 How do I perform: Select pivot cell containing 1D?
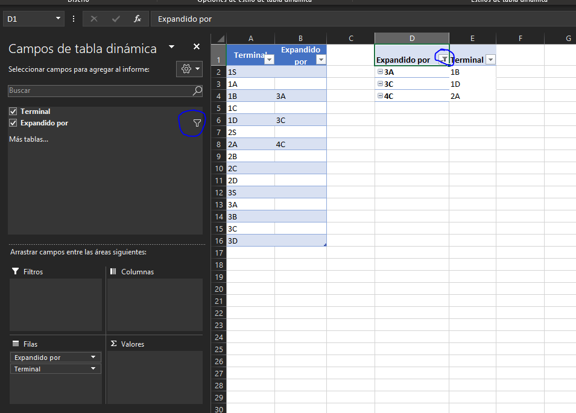tap(472, 84)
